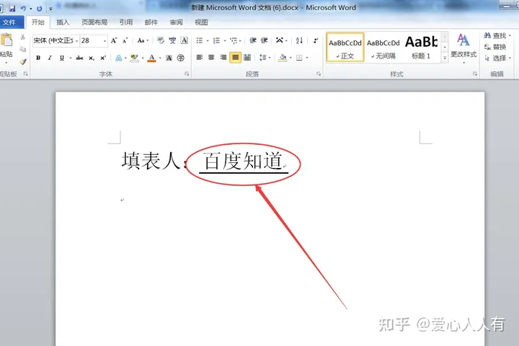
Task: Apply the Normal (正文) style
Action: click(345, 47)
